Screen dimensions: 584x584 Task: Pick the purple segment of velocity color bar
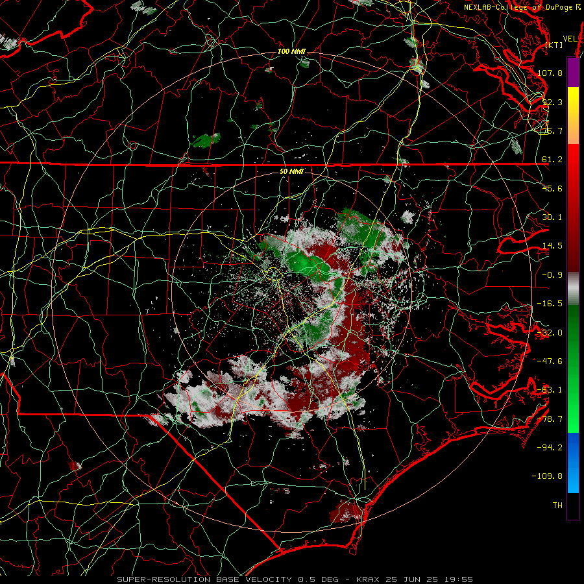573,72
